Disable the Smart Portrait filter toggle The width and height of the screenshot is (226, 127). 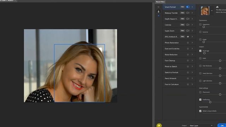pos(188,7)
